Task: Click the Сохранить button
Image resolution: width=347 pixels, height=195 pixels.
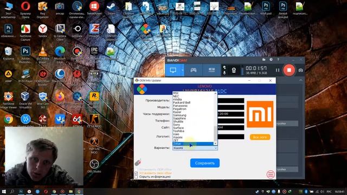Action: [205, 163]
